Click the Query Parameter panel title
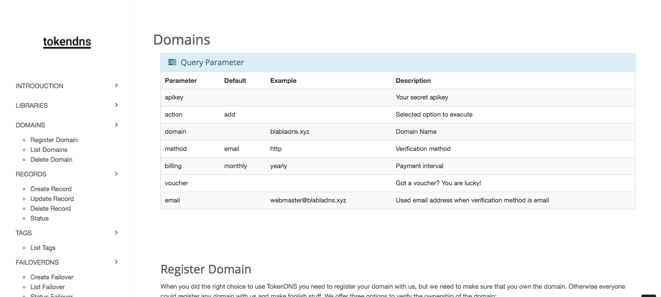Viewport: 661px width, 297px height. click(212, 62)
